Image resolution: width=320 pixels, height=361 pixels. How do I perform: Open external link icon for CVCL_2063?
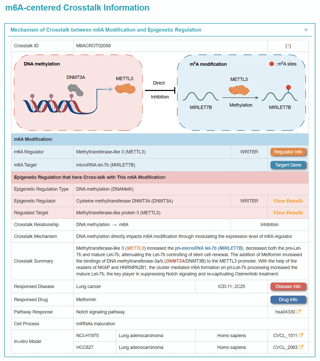click(301, 347)
